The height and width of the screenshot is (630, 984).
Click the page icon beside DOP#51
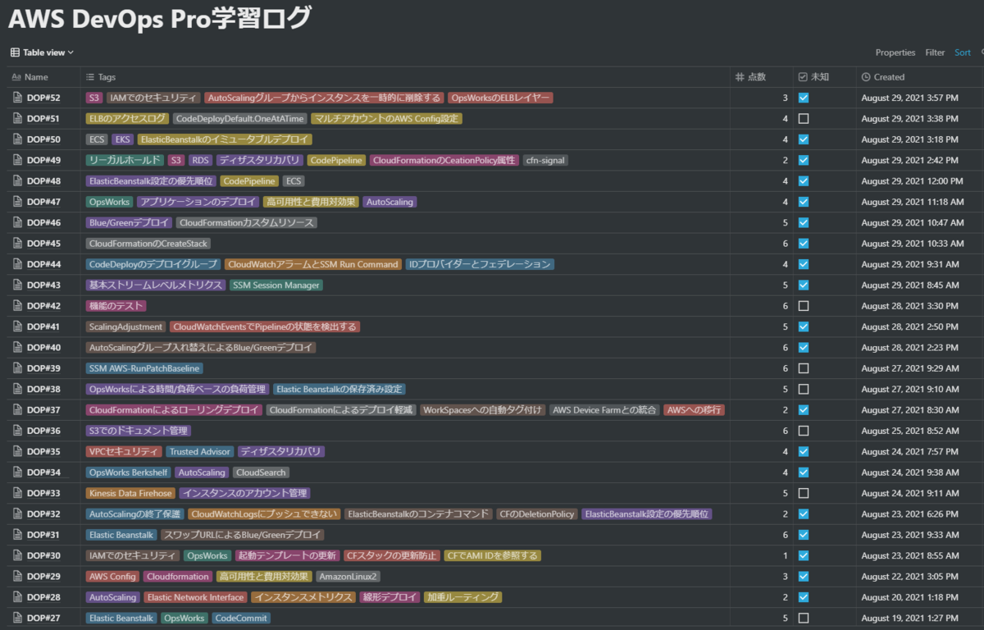(17, 119)
